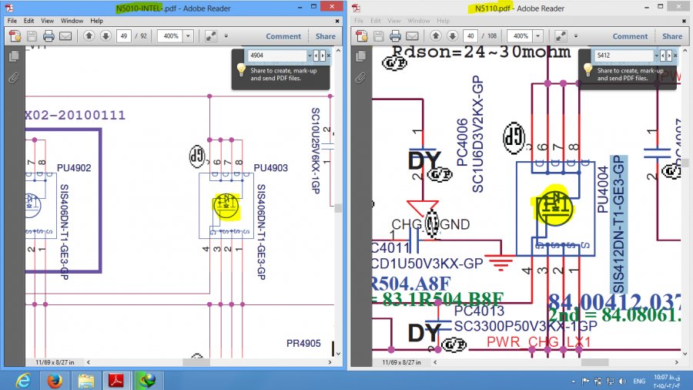Click the create PDF icon in N5010-INTEL window
The height and width of the screenshot is (390, 693).
pos(15,36)
